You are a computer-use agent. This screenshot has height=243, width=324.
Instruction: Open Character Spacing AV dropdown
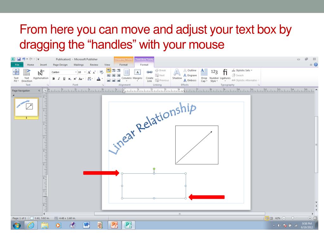(x=90, y=79)
